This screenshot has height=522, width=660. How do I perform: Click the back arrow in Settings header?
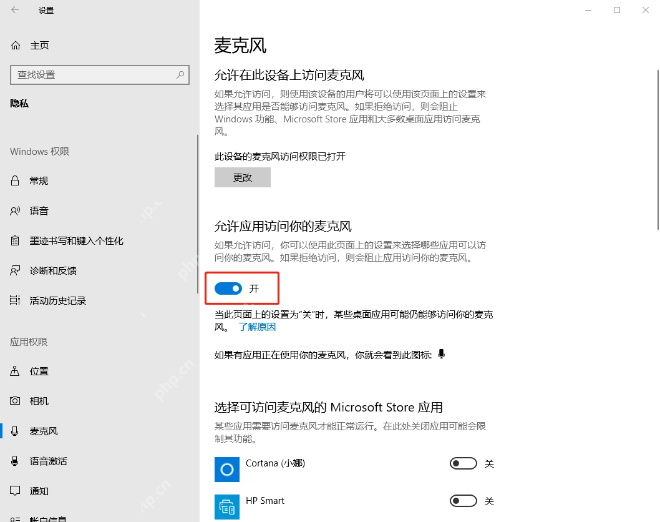(x=15, y=10)
